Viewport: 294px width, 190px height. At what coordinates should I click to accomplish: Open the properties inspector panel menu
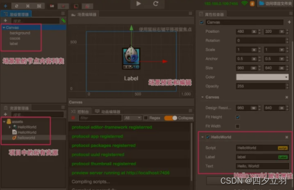pos(291,14)
